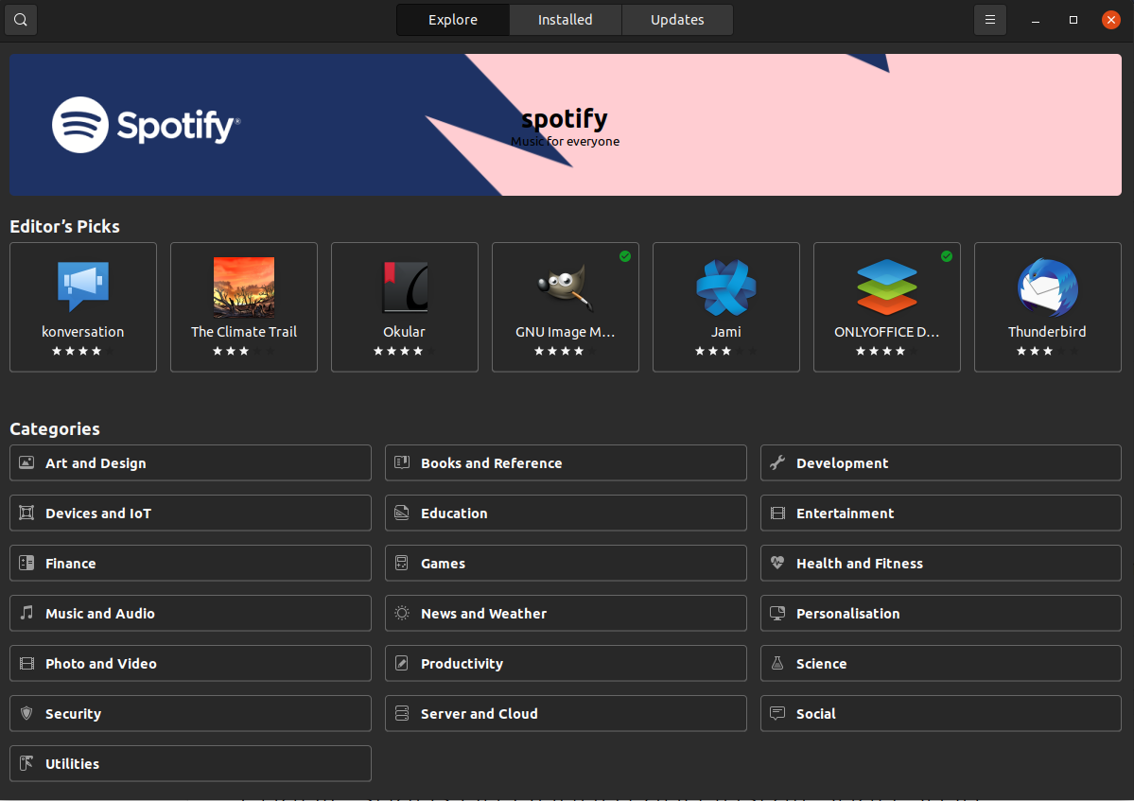The width and height of the screenshot is (1134, 801).
Task: Click the Productivity pencil icon
Action: point(402,663)
